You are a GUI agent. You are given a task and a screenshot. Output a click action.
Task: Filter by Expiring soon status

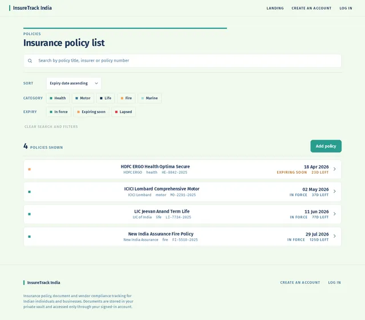tap(91, 112)
